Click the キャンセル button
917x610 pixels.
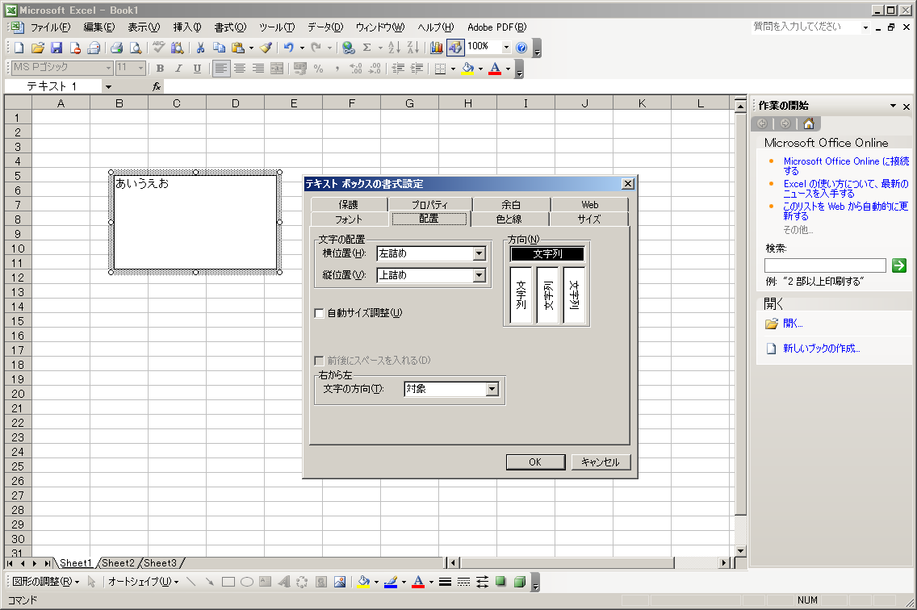(601, 462)
